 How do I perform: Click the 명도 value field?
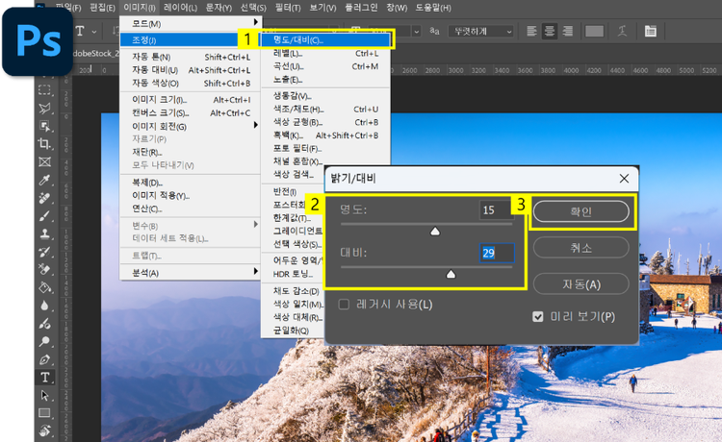tap(496, 210)
